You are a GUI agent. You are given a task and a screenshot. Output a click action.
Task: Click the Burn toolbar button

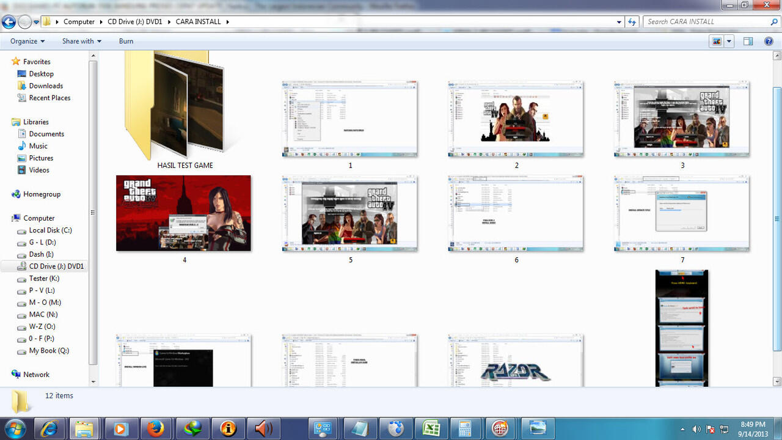(x=126, y=41)
